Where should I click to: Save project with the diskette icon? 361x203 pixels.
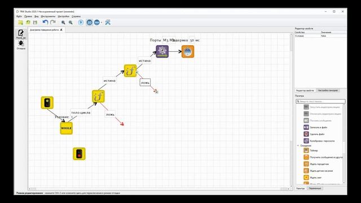[x=35, y=23]
